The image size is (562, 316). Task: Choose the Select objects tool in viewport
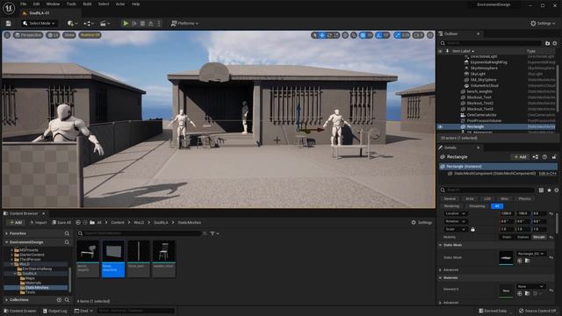(x=314, y=35)
